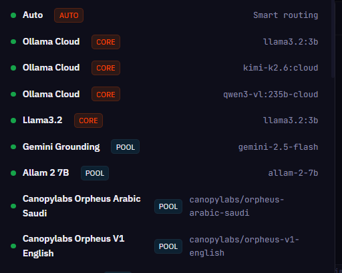The width and height of the screenshot is (342, 273).
Task: Select the Allam 2 7B model
Action: click(46, 173)
